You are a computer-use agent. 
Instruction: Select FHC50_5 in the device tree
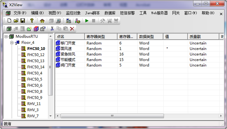(x=35, y=79)
